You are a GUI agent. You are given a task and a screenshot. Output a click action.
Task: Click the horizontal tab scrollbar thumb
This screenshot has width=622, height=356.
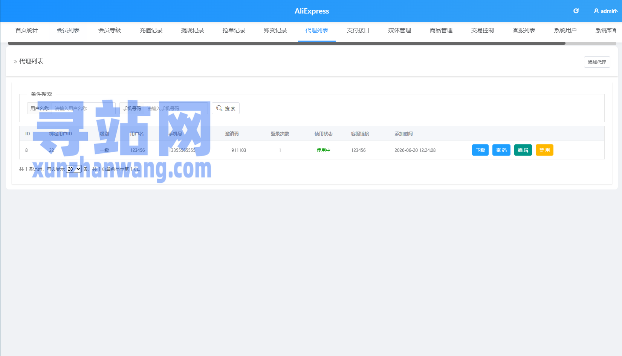click(287, 43)
